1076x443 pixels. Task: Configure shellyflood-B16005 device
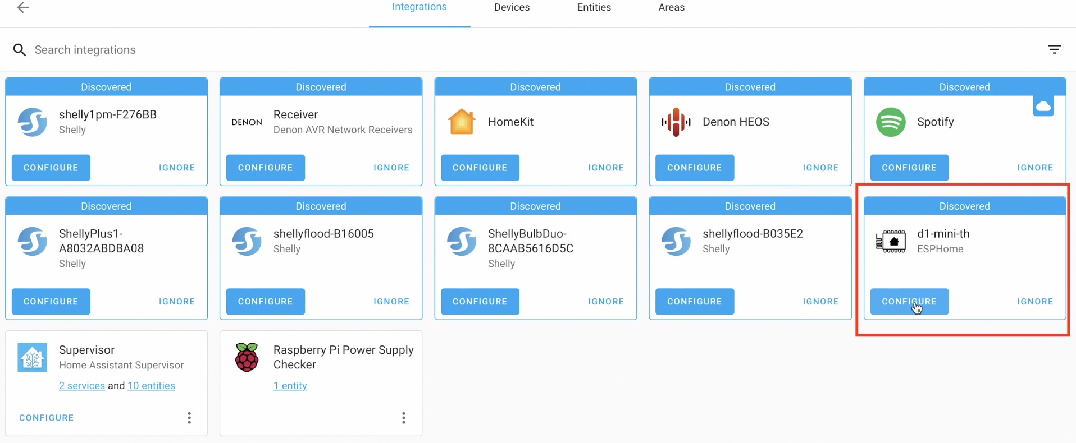tap(266, 302)
